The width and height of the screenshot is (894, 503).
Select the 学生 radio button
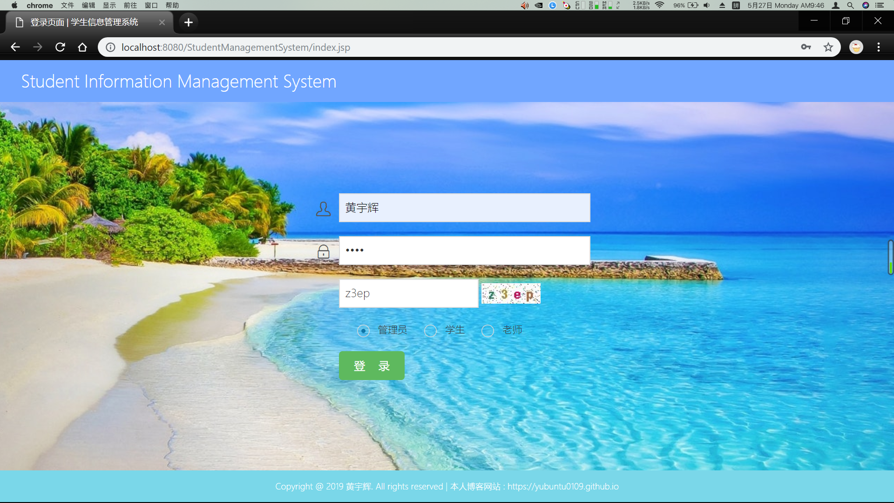point(430,331)
